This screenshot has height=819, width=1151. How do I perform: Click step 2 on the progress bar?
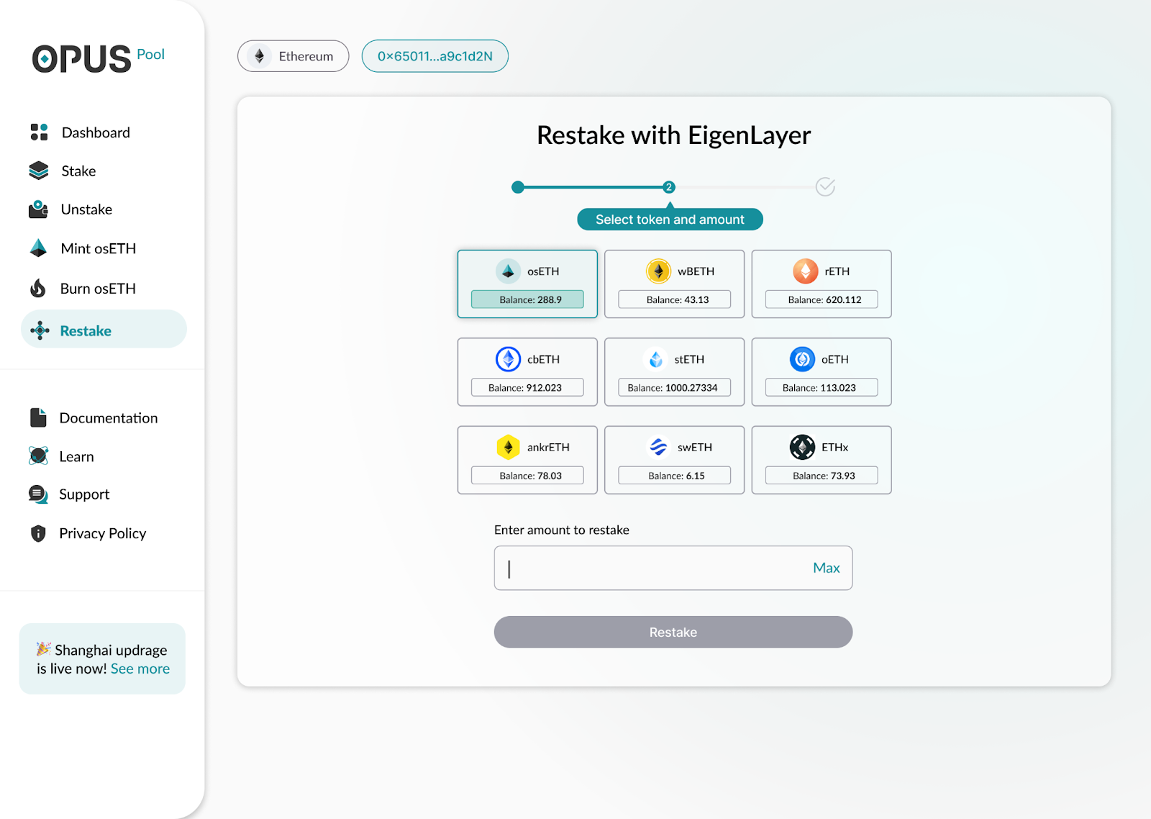(669, 186)
